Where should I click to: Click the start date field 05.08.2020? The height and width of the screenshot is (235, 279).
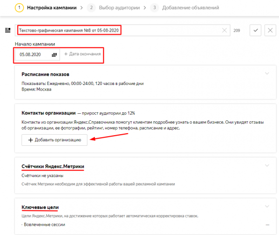[37, 55]
